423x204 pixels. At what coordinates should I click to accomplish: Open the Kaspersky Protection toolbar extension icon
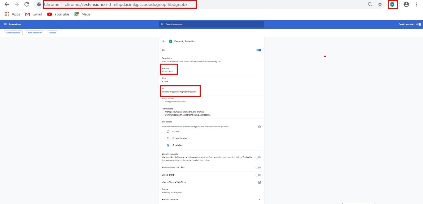point(392,4)
